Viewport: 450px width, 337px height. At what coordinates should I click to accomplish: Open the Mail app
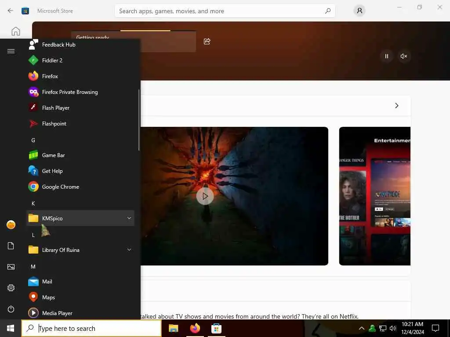coord(80,282)
